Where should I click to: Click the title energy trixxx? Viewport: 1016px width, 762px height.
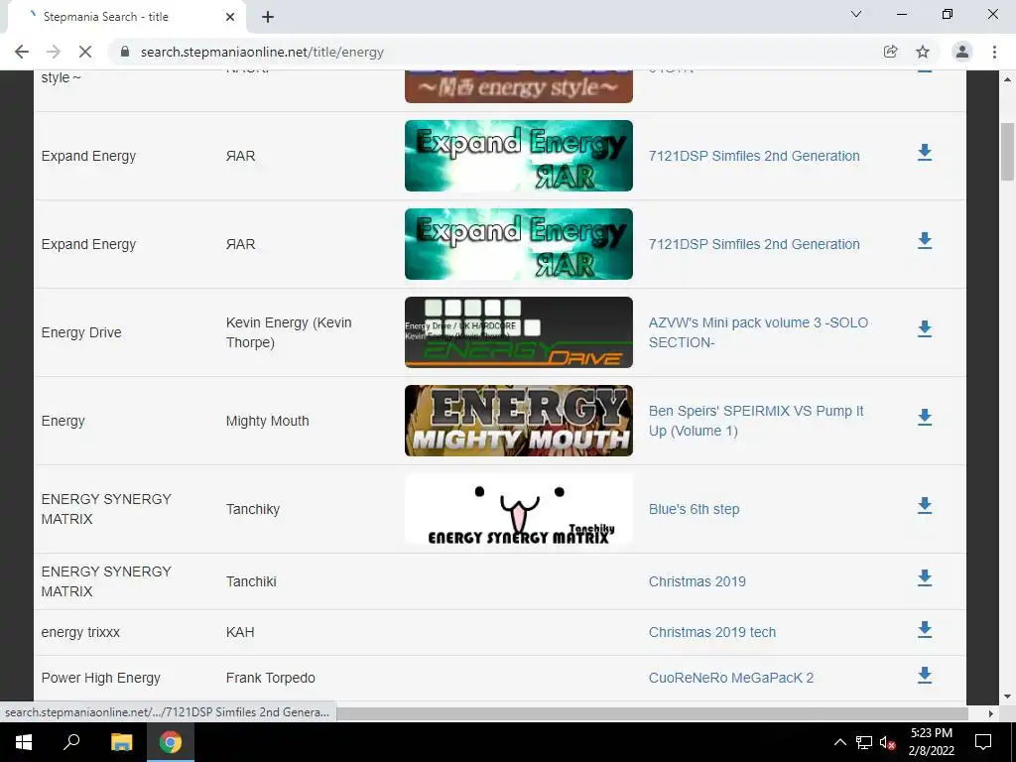(x=81, y=632)
